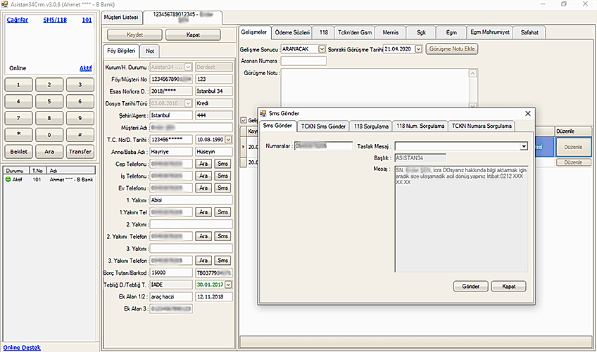Click Ara button next to Ev Telefonu
Image resolution: width=597 pixels, height=352 pixels.
click(x=203, y=188)
